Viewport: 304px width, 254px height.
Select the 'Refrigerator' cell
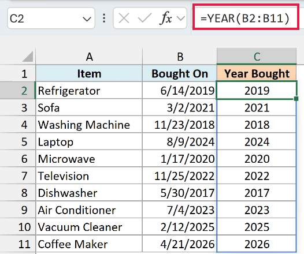(x=89, y=91)
